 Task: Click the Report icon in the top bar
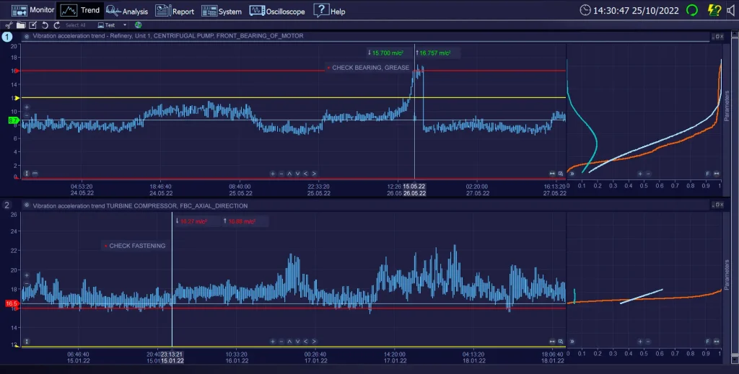[175, 11]
